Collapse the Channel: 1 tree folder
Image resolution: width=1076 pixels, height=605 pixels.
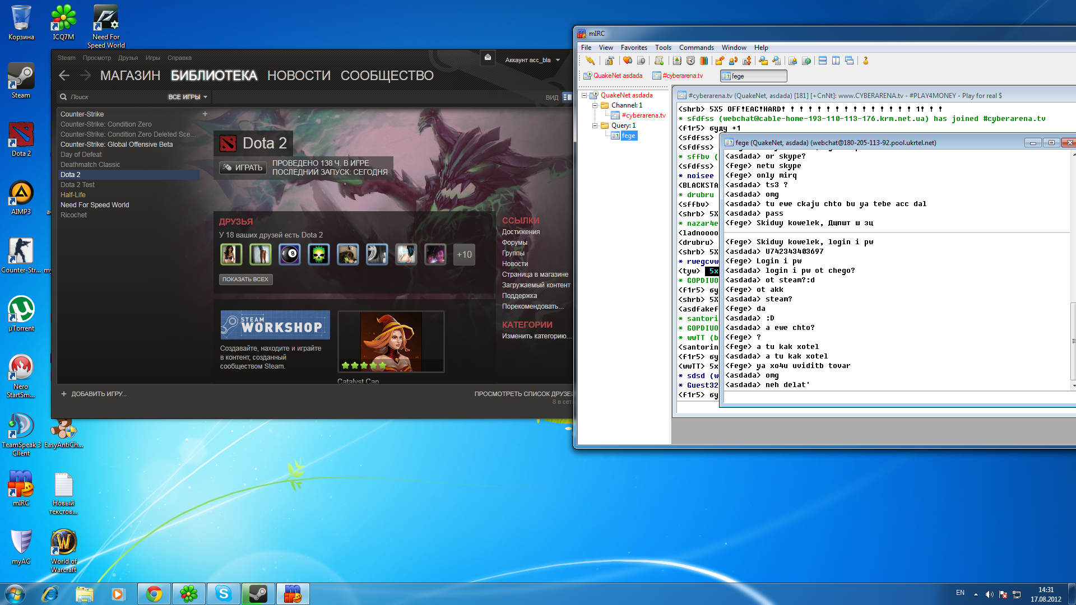tap(595, 105)
